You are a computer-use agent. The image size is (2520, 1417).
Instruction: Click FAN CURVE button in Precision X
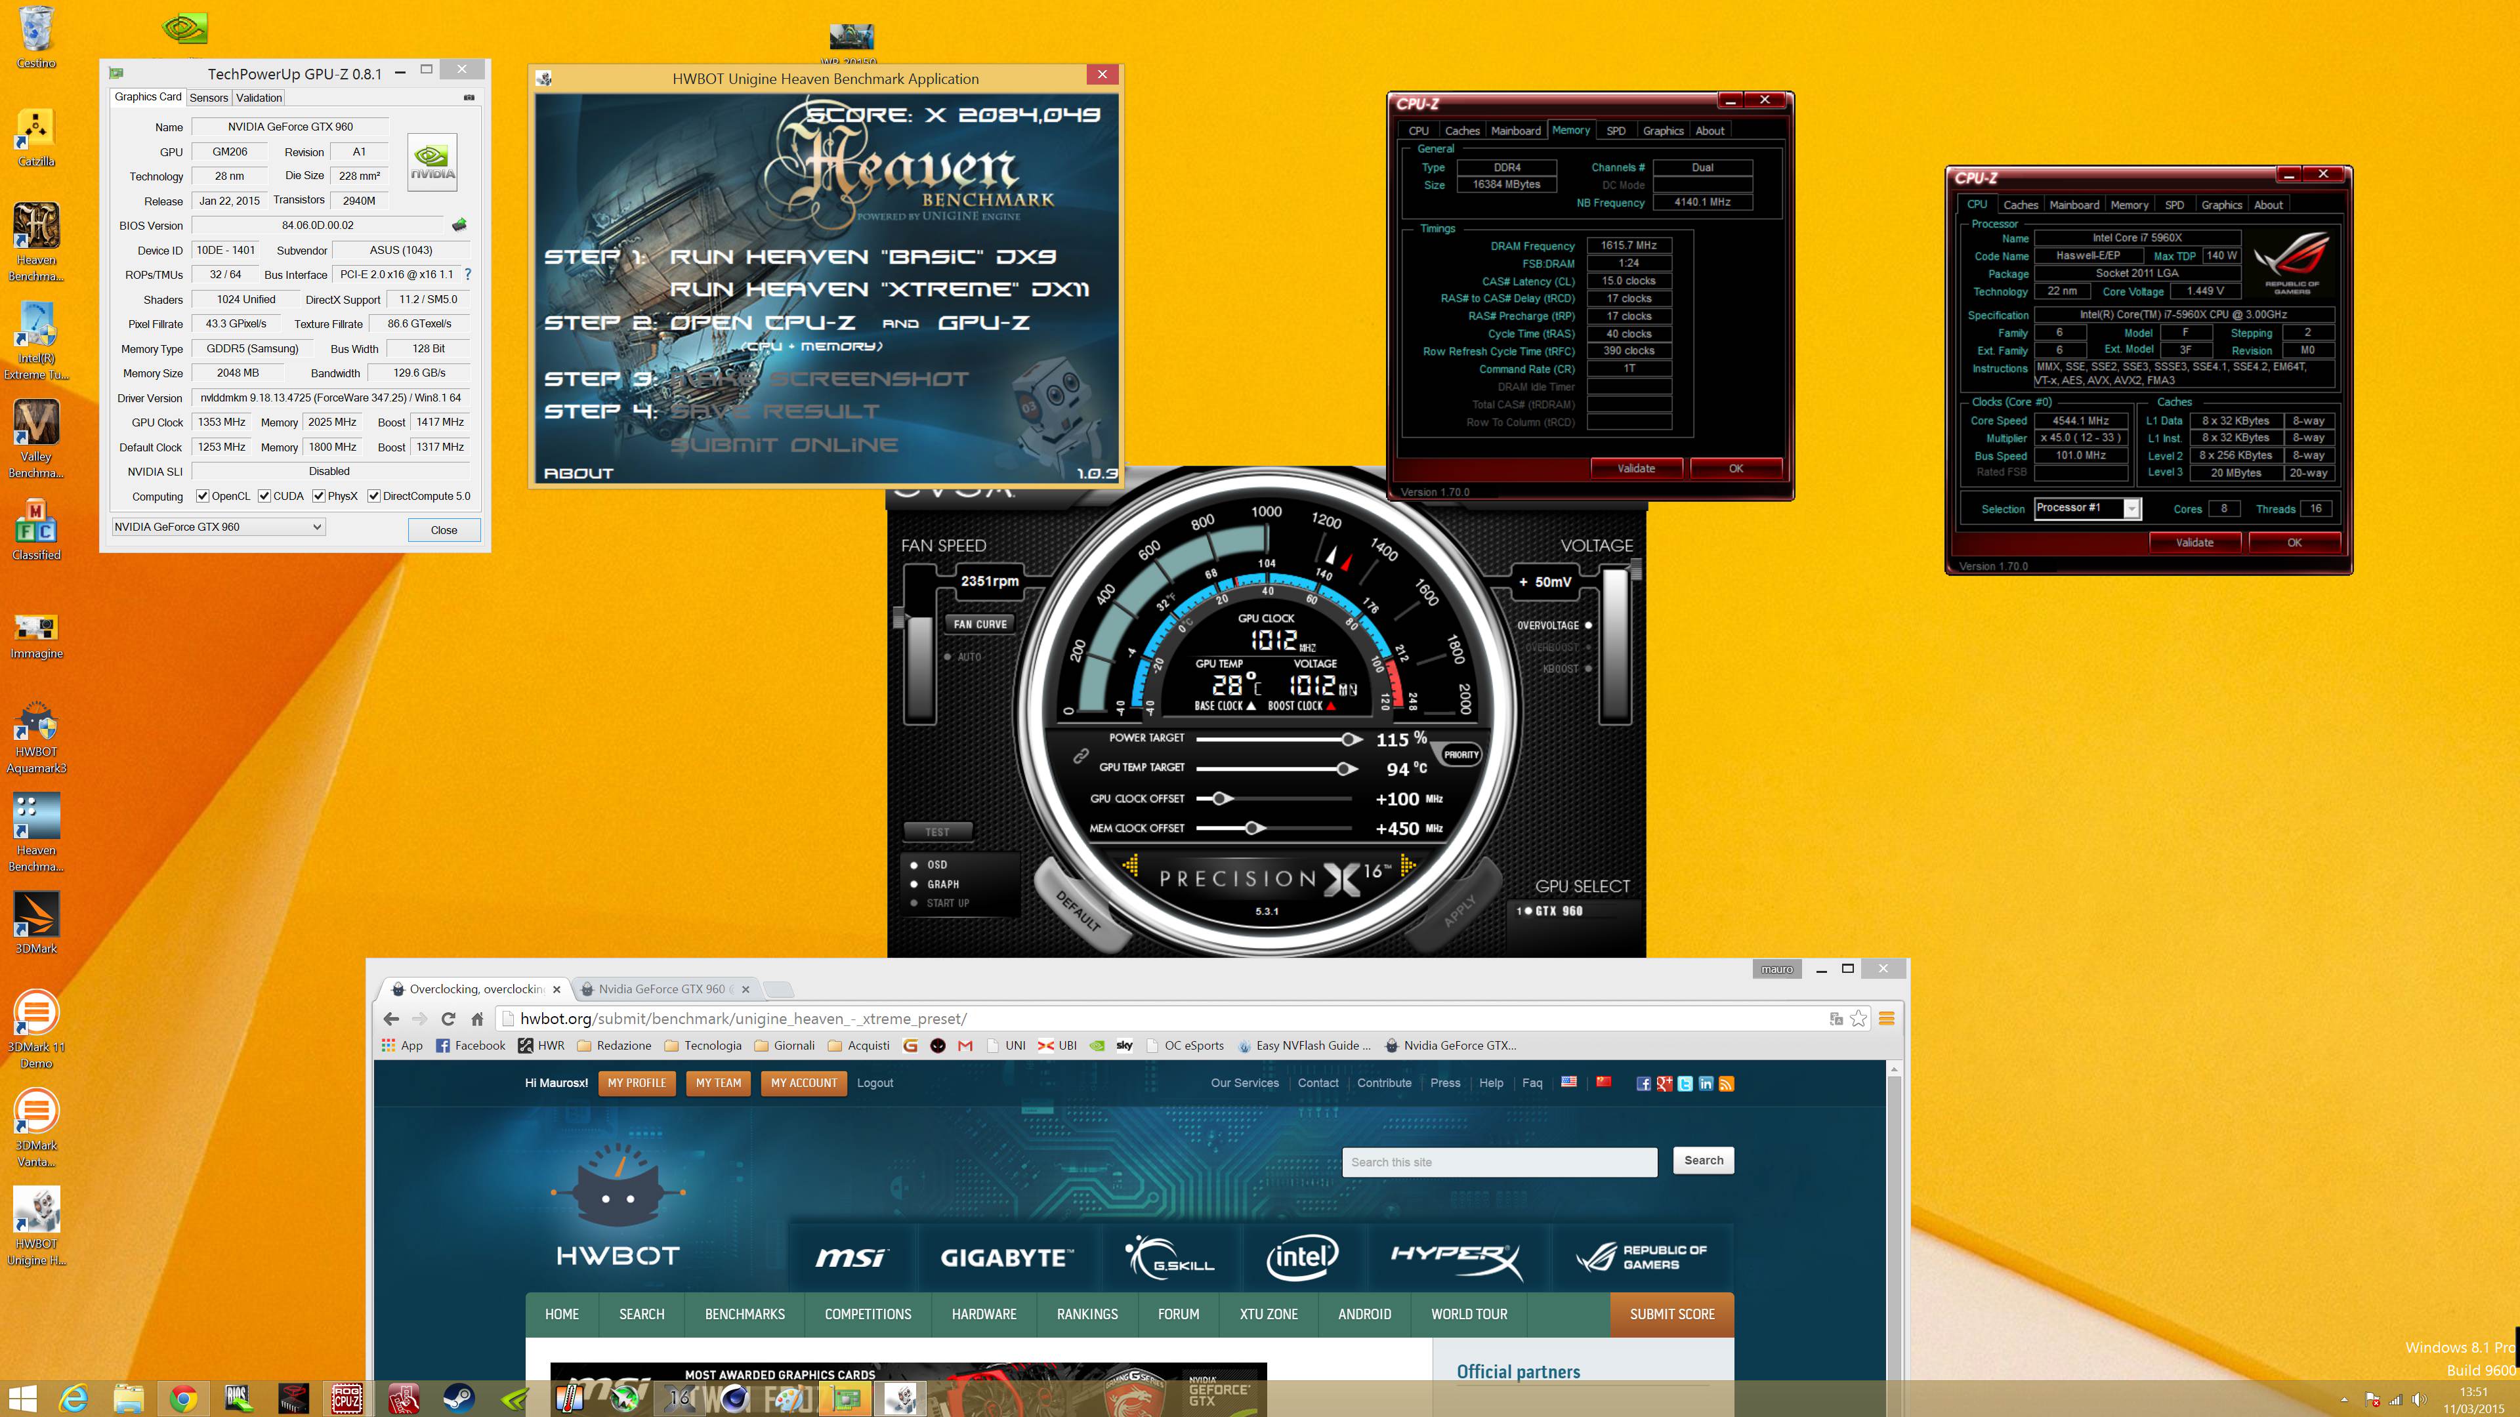tap(980, 624)
